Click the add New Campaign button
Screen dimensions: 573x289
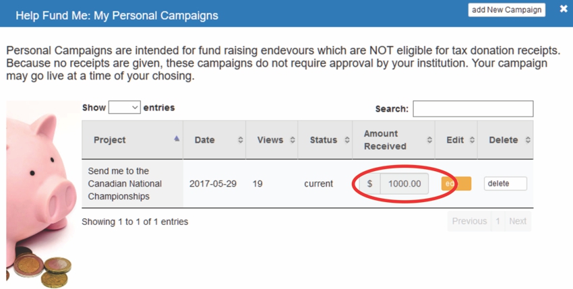click(506, 10)
